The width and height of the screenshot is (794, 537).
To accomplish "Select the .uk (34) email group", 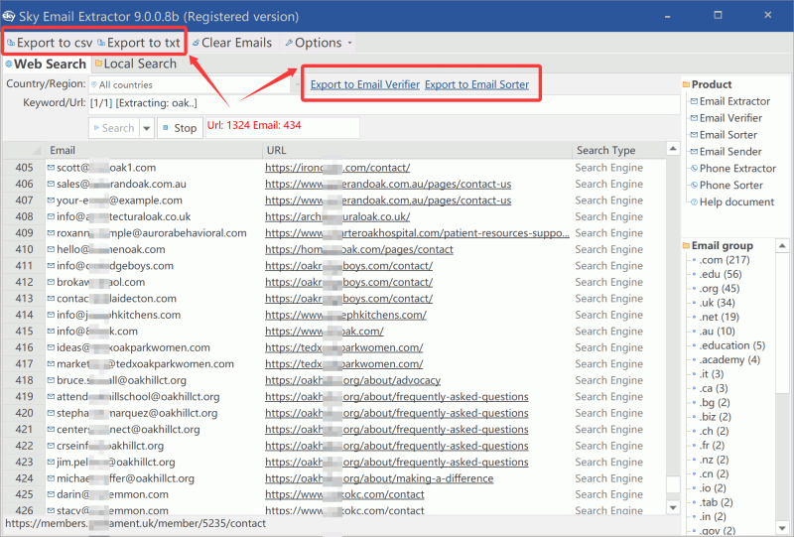I will pyautogui.click(x=717, y=303).
